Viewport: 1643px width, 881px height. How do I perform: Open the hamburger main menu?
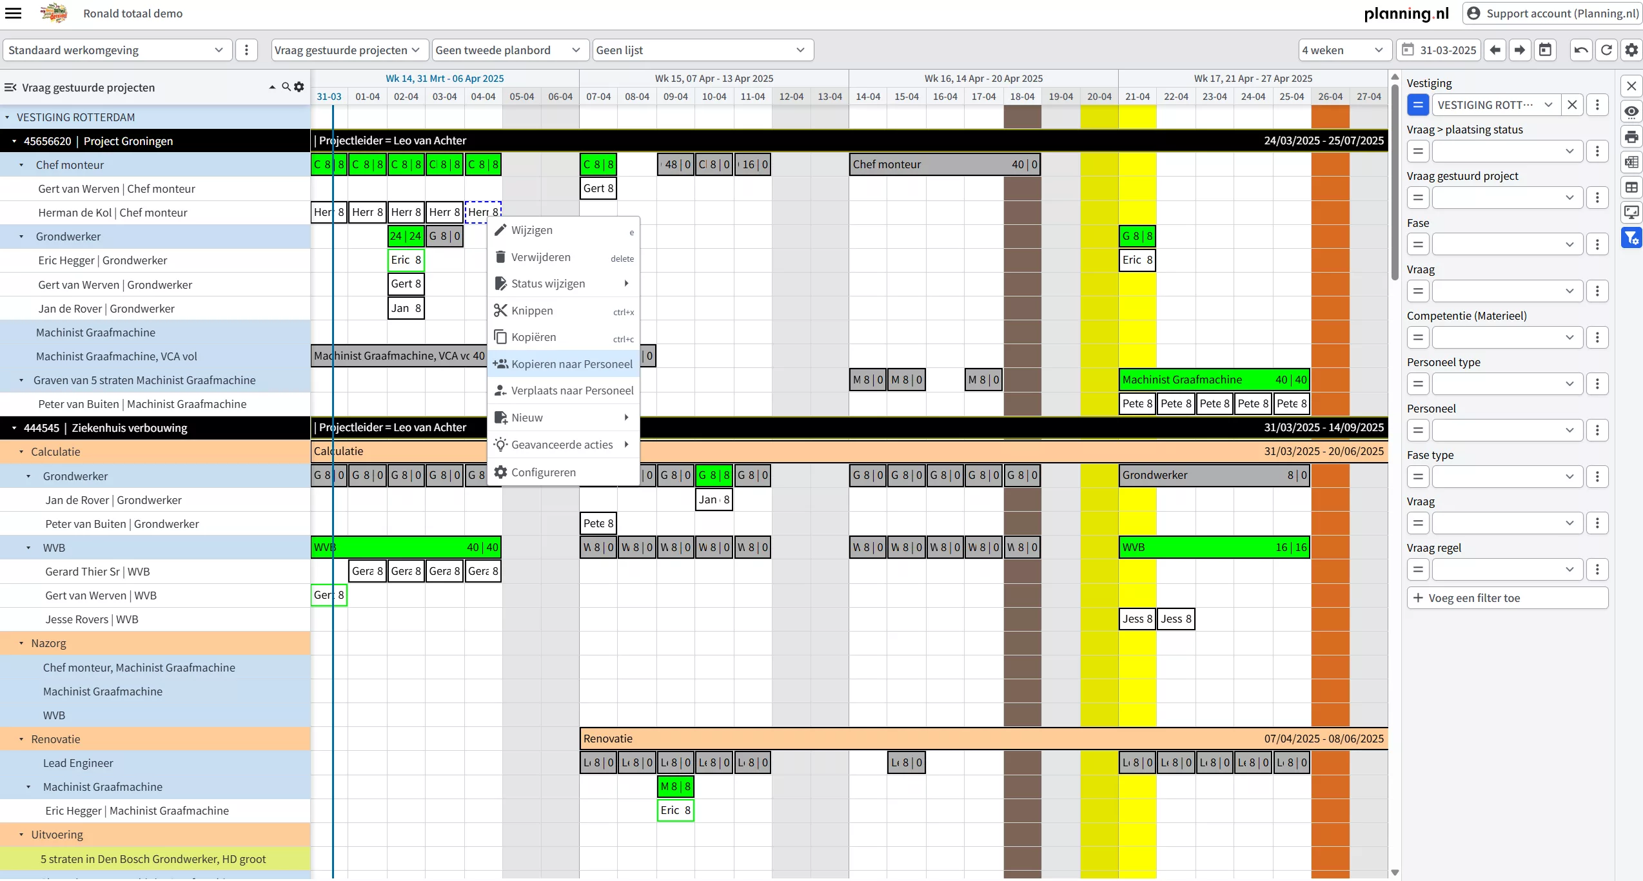(x=14, y=13)
